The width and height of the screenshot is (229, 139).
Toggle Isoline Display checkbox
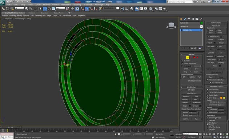coord(208,95)
